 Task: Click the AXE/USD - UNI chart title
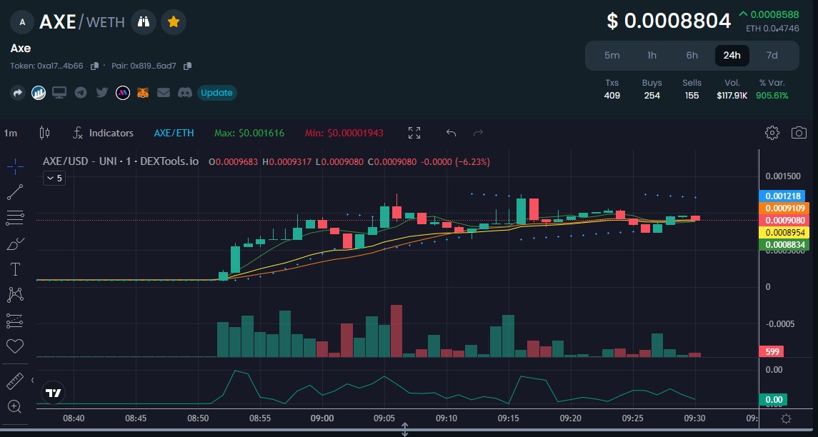click(121, 161)
